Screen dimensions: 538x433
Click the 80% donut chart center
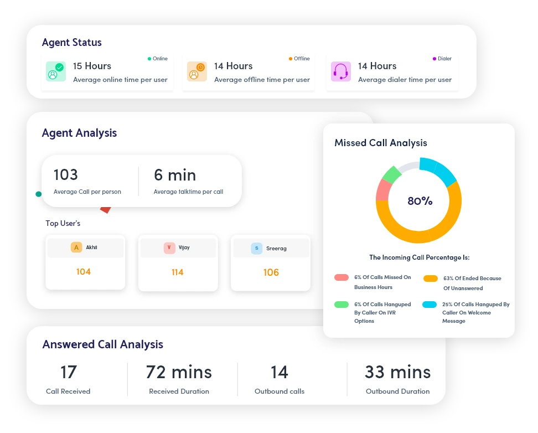[x=420, y=201]
